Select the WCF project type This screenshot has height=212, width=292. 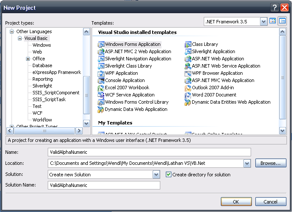(x=38, y=113)
